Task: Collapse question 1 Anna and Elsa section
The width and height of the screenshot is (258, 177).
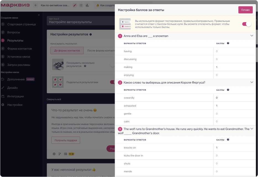Action: pyautogui.click(x=252, y=36)
